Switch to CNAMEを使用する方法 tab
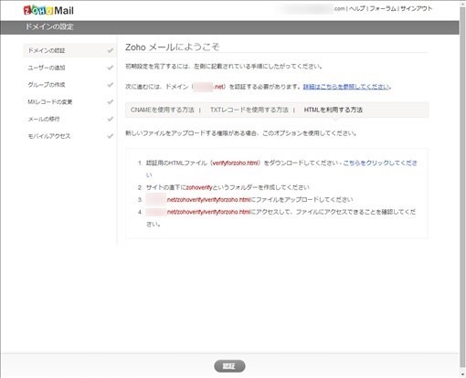This screenshot has height=378, width=466. tap(162, 110)
